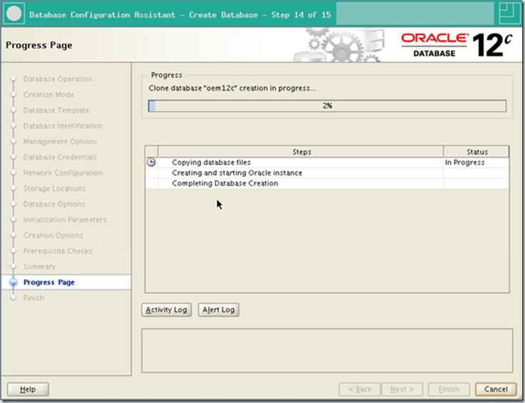This screenshot has width=525, height=403.
Task: Select Database Options step in sidebar
Action: click(54, 204)
